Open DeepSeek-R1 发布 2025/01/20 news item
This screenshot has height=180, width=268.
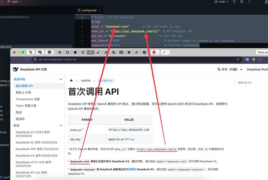(36, 143)
